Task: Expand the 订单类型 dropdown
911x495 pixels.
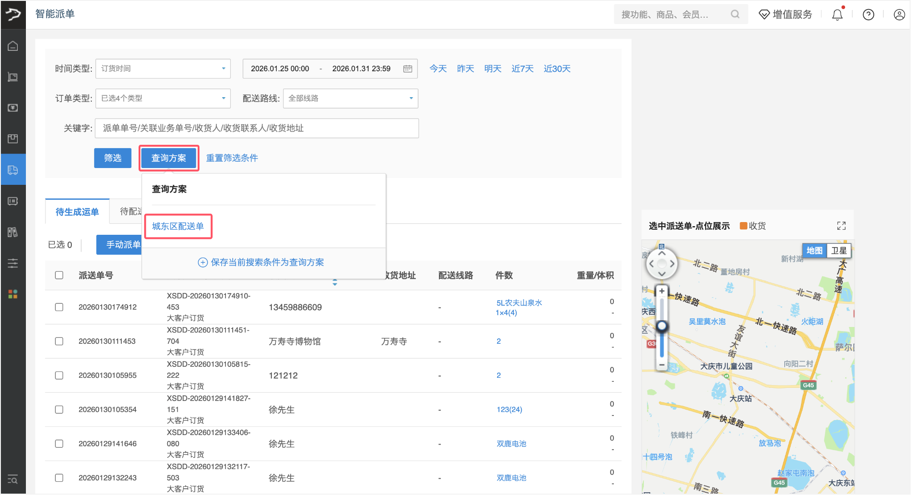Action: point(163,98)
